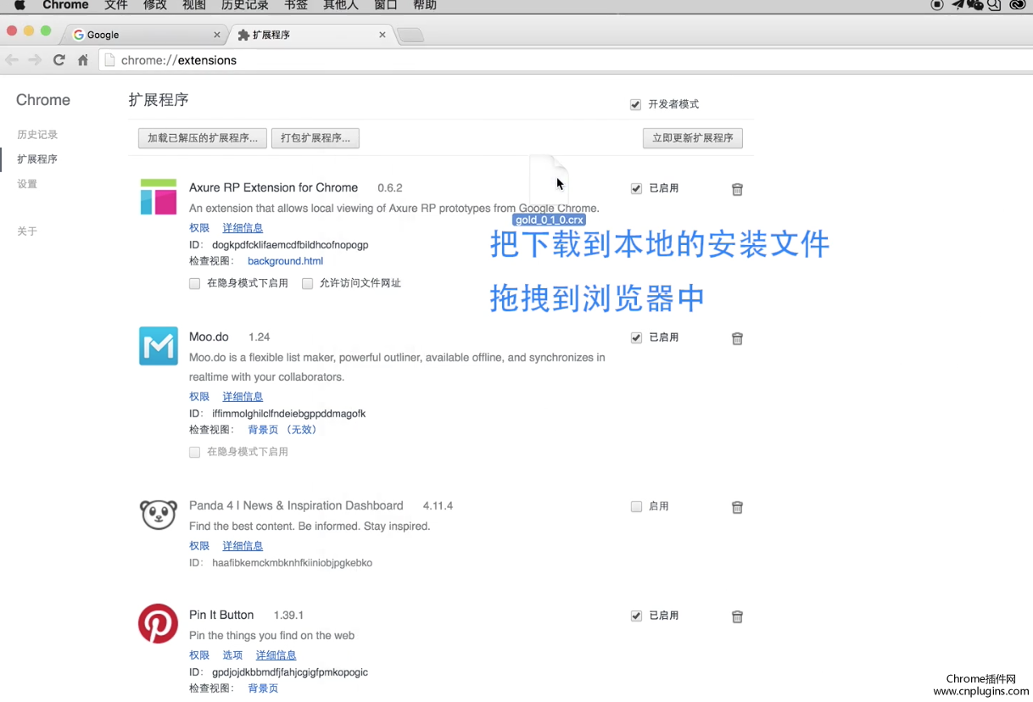Screen dimensions: 1033x702
Task: Open Axure RP 权限 link
Action: (199, 228)
